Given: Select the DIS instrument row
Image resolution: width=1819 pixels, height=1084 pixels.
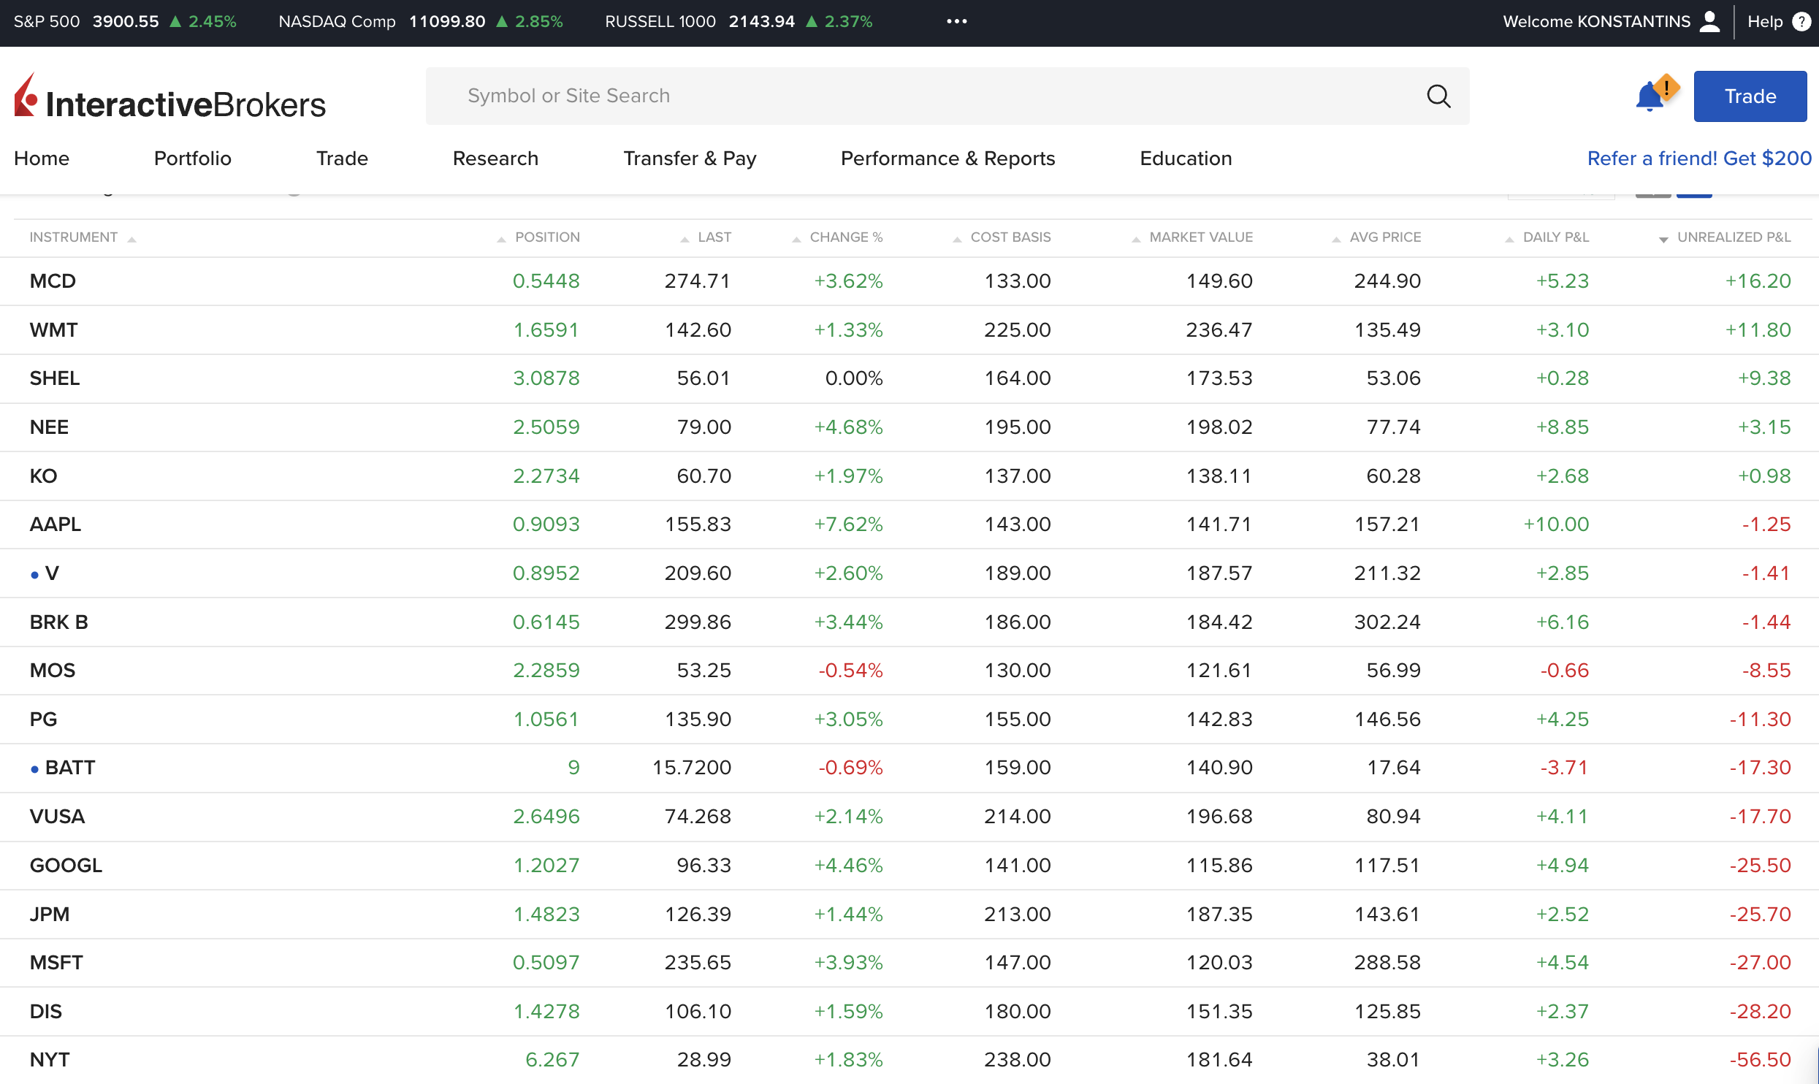Looking at the screenshot, I should point(910,1012).
